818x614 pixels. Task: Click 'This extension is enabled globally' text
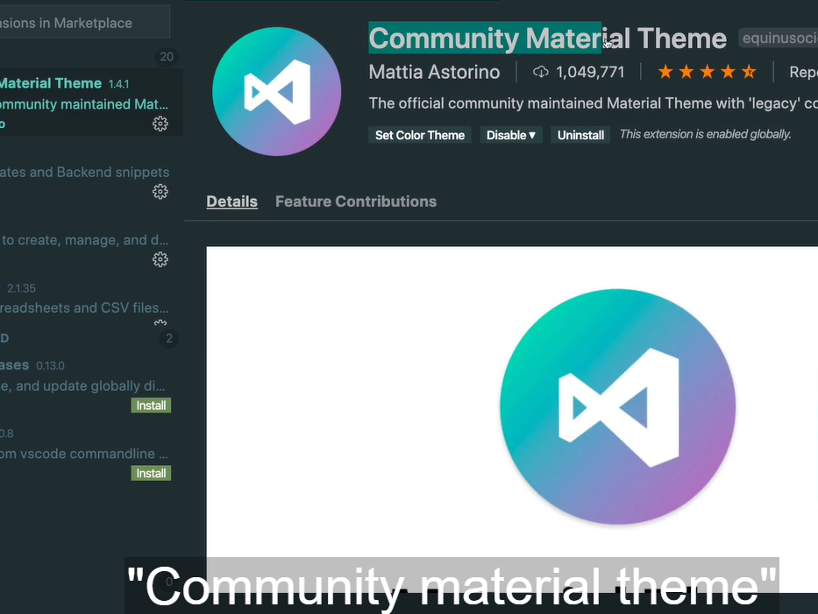[705, 135]
